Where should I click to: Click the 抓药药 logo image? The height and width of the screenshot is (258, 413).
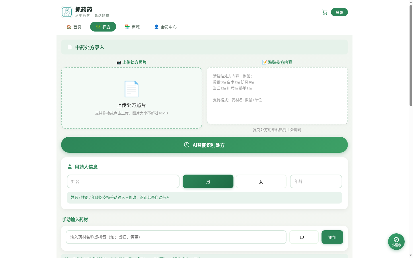[67, 12]
